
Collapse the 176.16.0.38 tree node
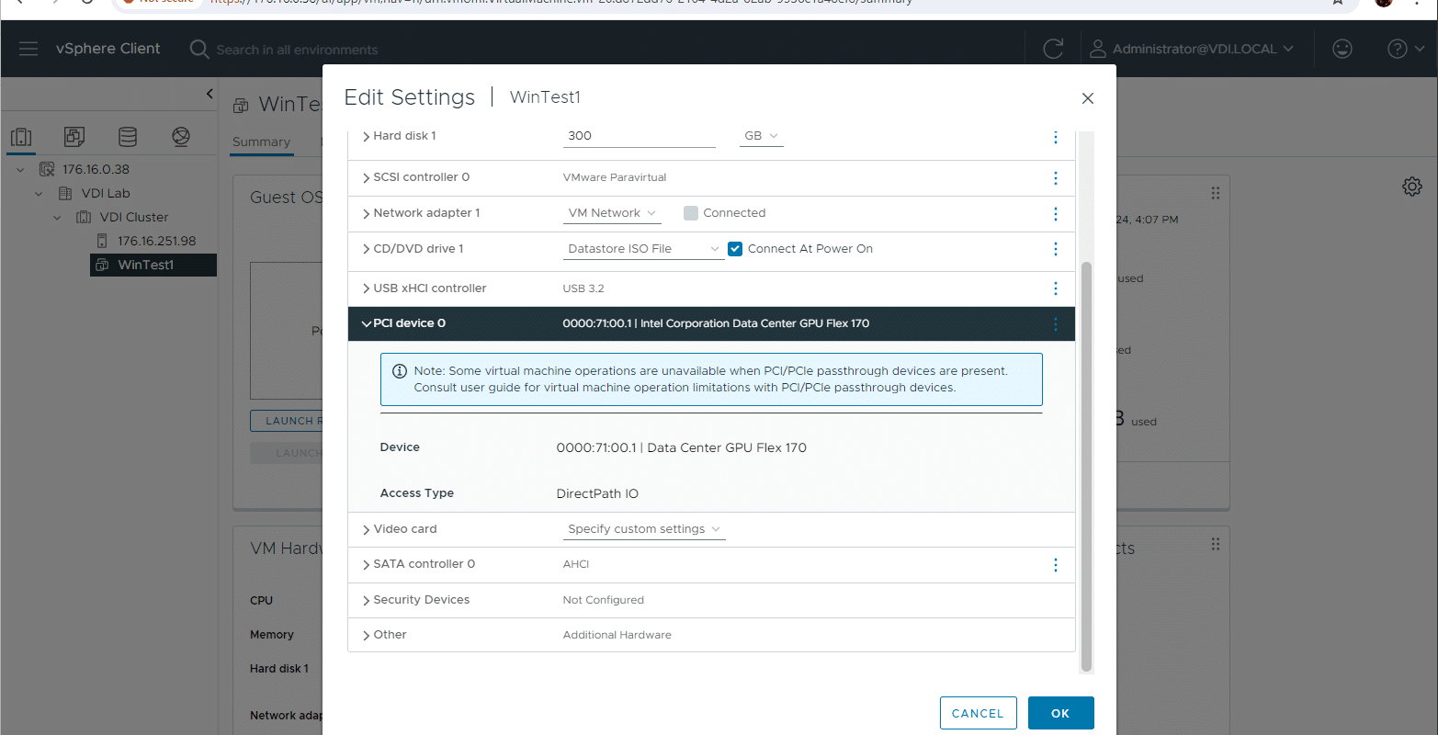[21, 169]
